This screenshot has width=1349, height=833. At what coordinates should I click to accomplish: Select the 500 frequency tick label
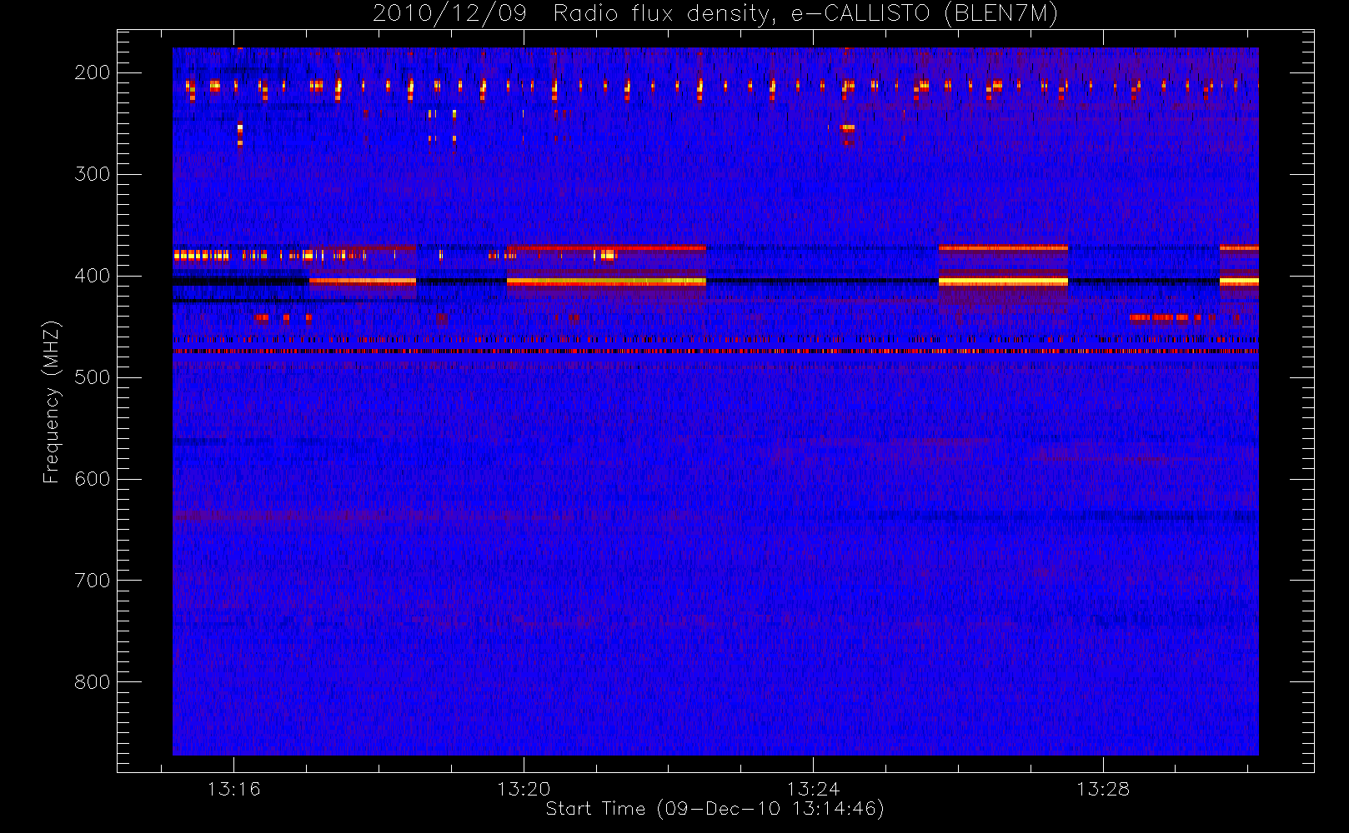[x=93, y=377]
